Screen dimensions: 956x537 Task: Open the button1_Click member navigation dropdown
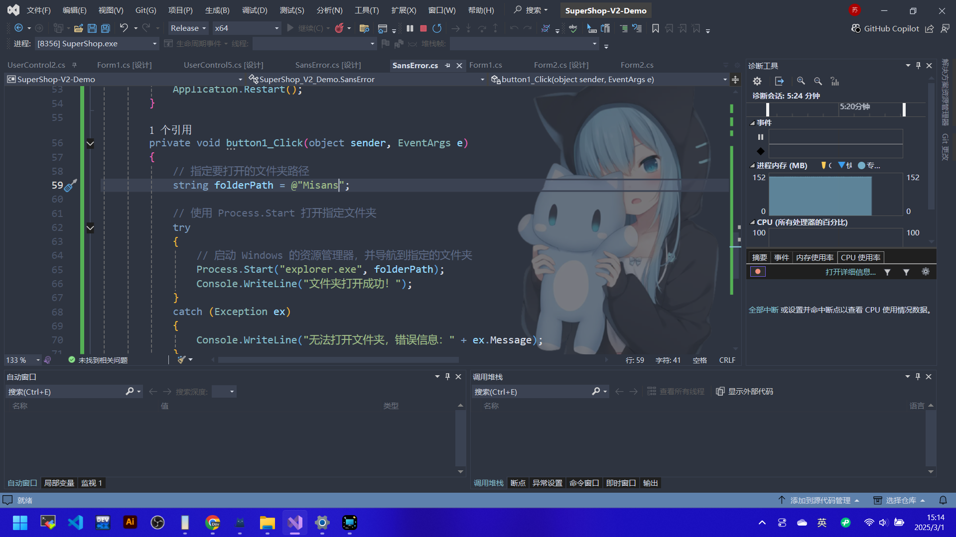tap(609, 80)
